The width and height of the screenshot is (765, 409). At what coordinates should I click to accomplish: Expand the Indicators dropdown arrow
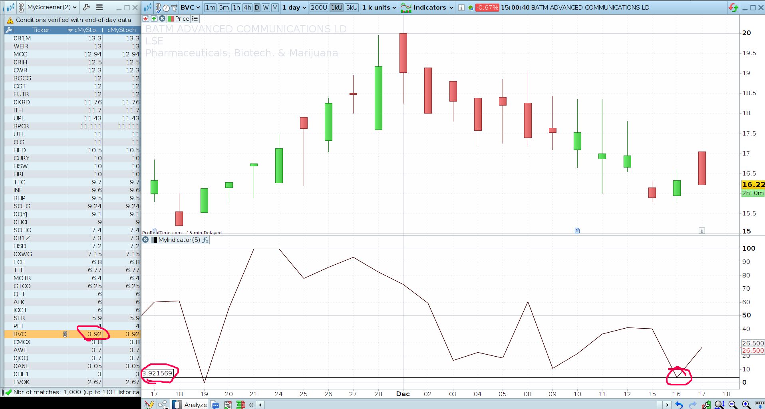tap(451, 8)
